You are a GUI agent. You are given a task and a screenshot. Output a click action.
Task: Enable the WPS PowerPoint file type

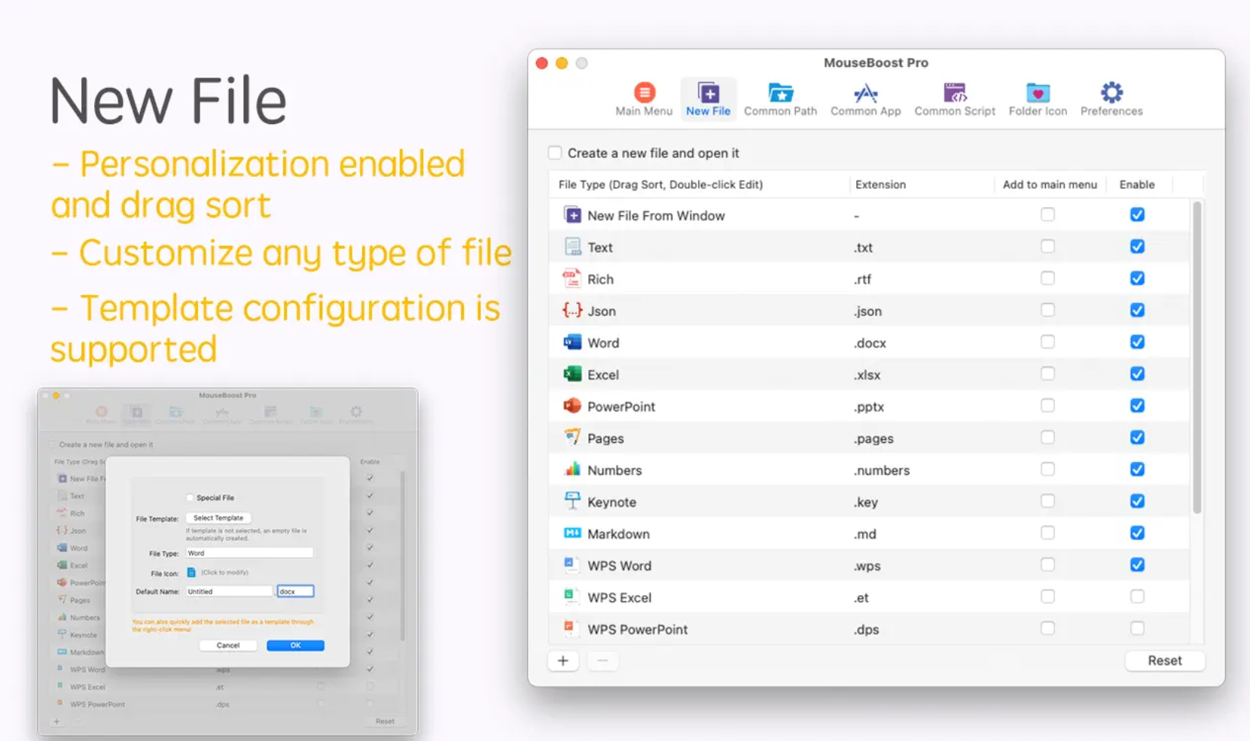pos(1137,628)
